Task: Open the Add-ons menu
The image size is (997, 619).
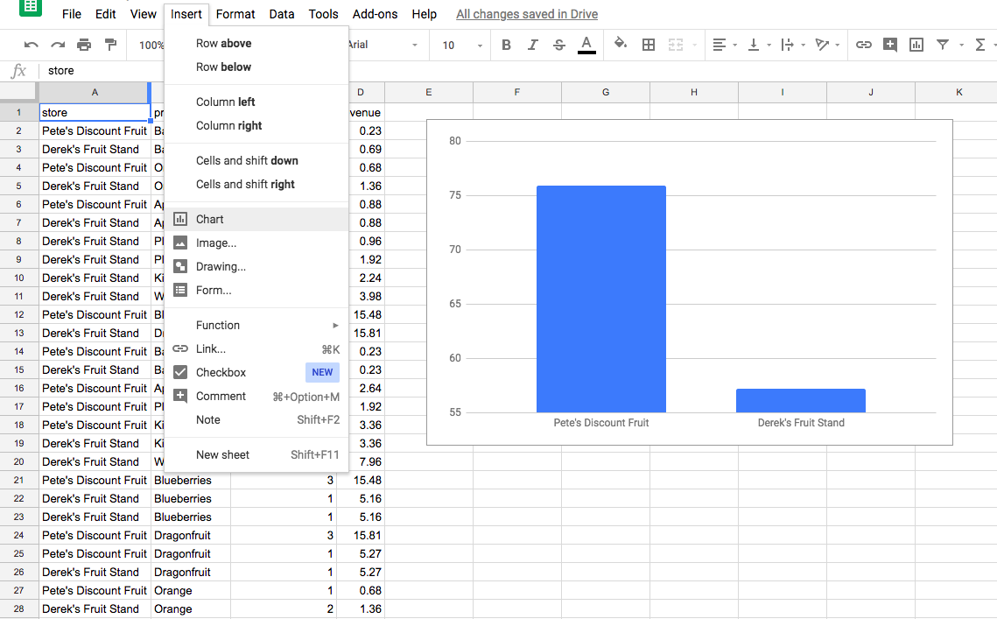Action: tap(376, 14)
